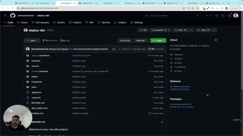This screenshot has width=243, height=136.
Task: Open the repository Settings tab
Action: [x=137, y=23]
